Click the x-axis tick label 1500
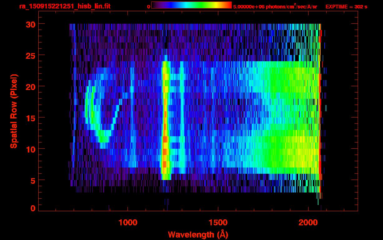 218,222
